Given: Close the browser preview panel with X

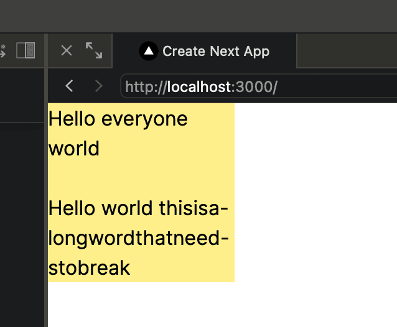Looking at the screenshot, I should tap(67, 50).
